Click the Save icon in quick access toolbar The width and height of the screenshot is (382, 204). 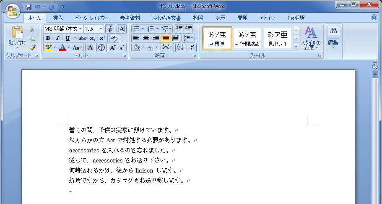tap(29, 7)
